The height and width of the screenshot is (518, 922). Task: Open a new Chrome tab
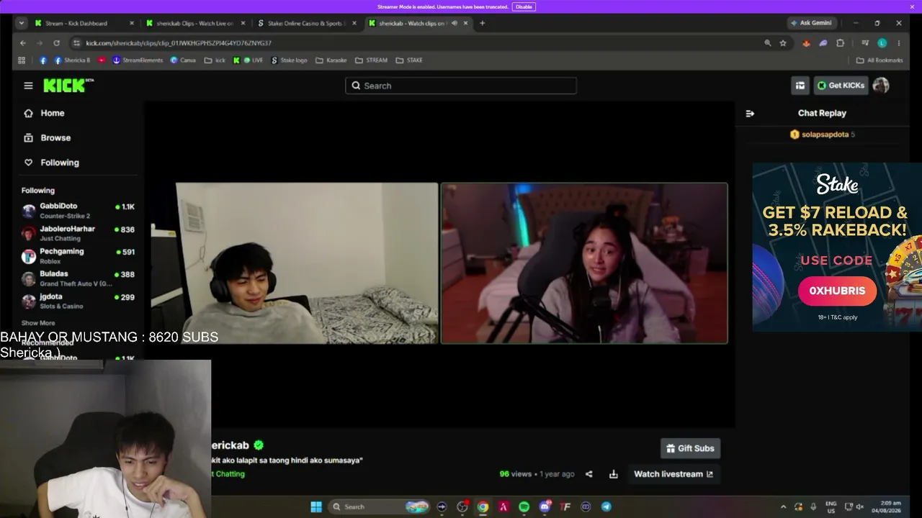point(482,23)
